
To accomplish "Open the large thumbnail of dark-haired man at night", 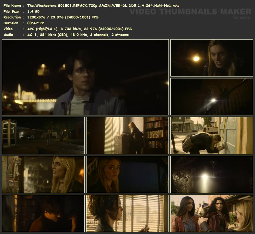I will point(86,77).
